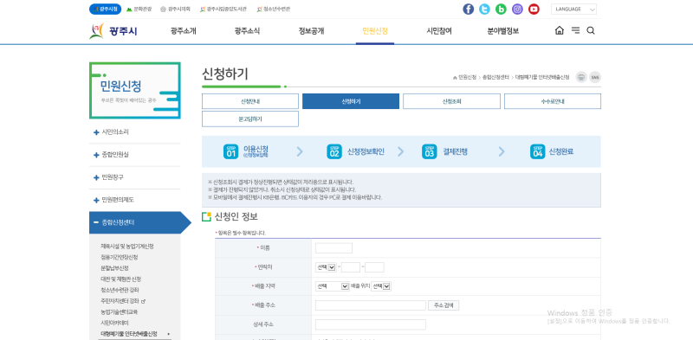Click the STEP 02 badge icon
The width and height of the screenshot is (693, 340).
click(334, 151)
